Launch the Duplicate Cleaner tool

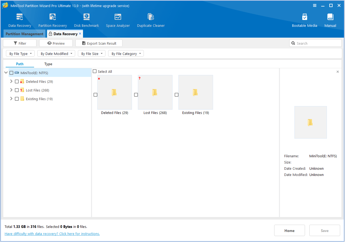(151, 17)
